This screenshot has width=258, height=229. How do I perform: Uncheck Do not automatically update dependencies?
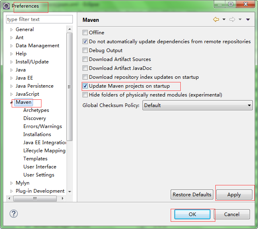pyautogui.click(x=85, y=42)
